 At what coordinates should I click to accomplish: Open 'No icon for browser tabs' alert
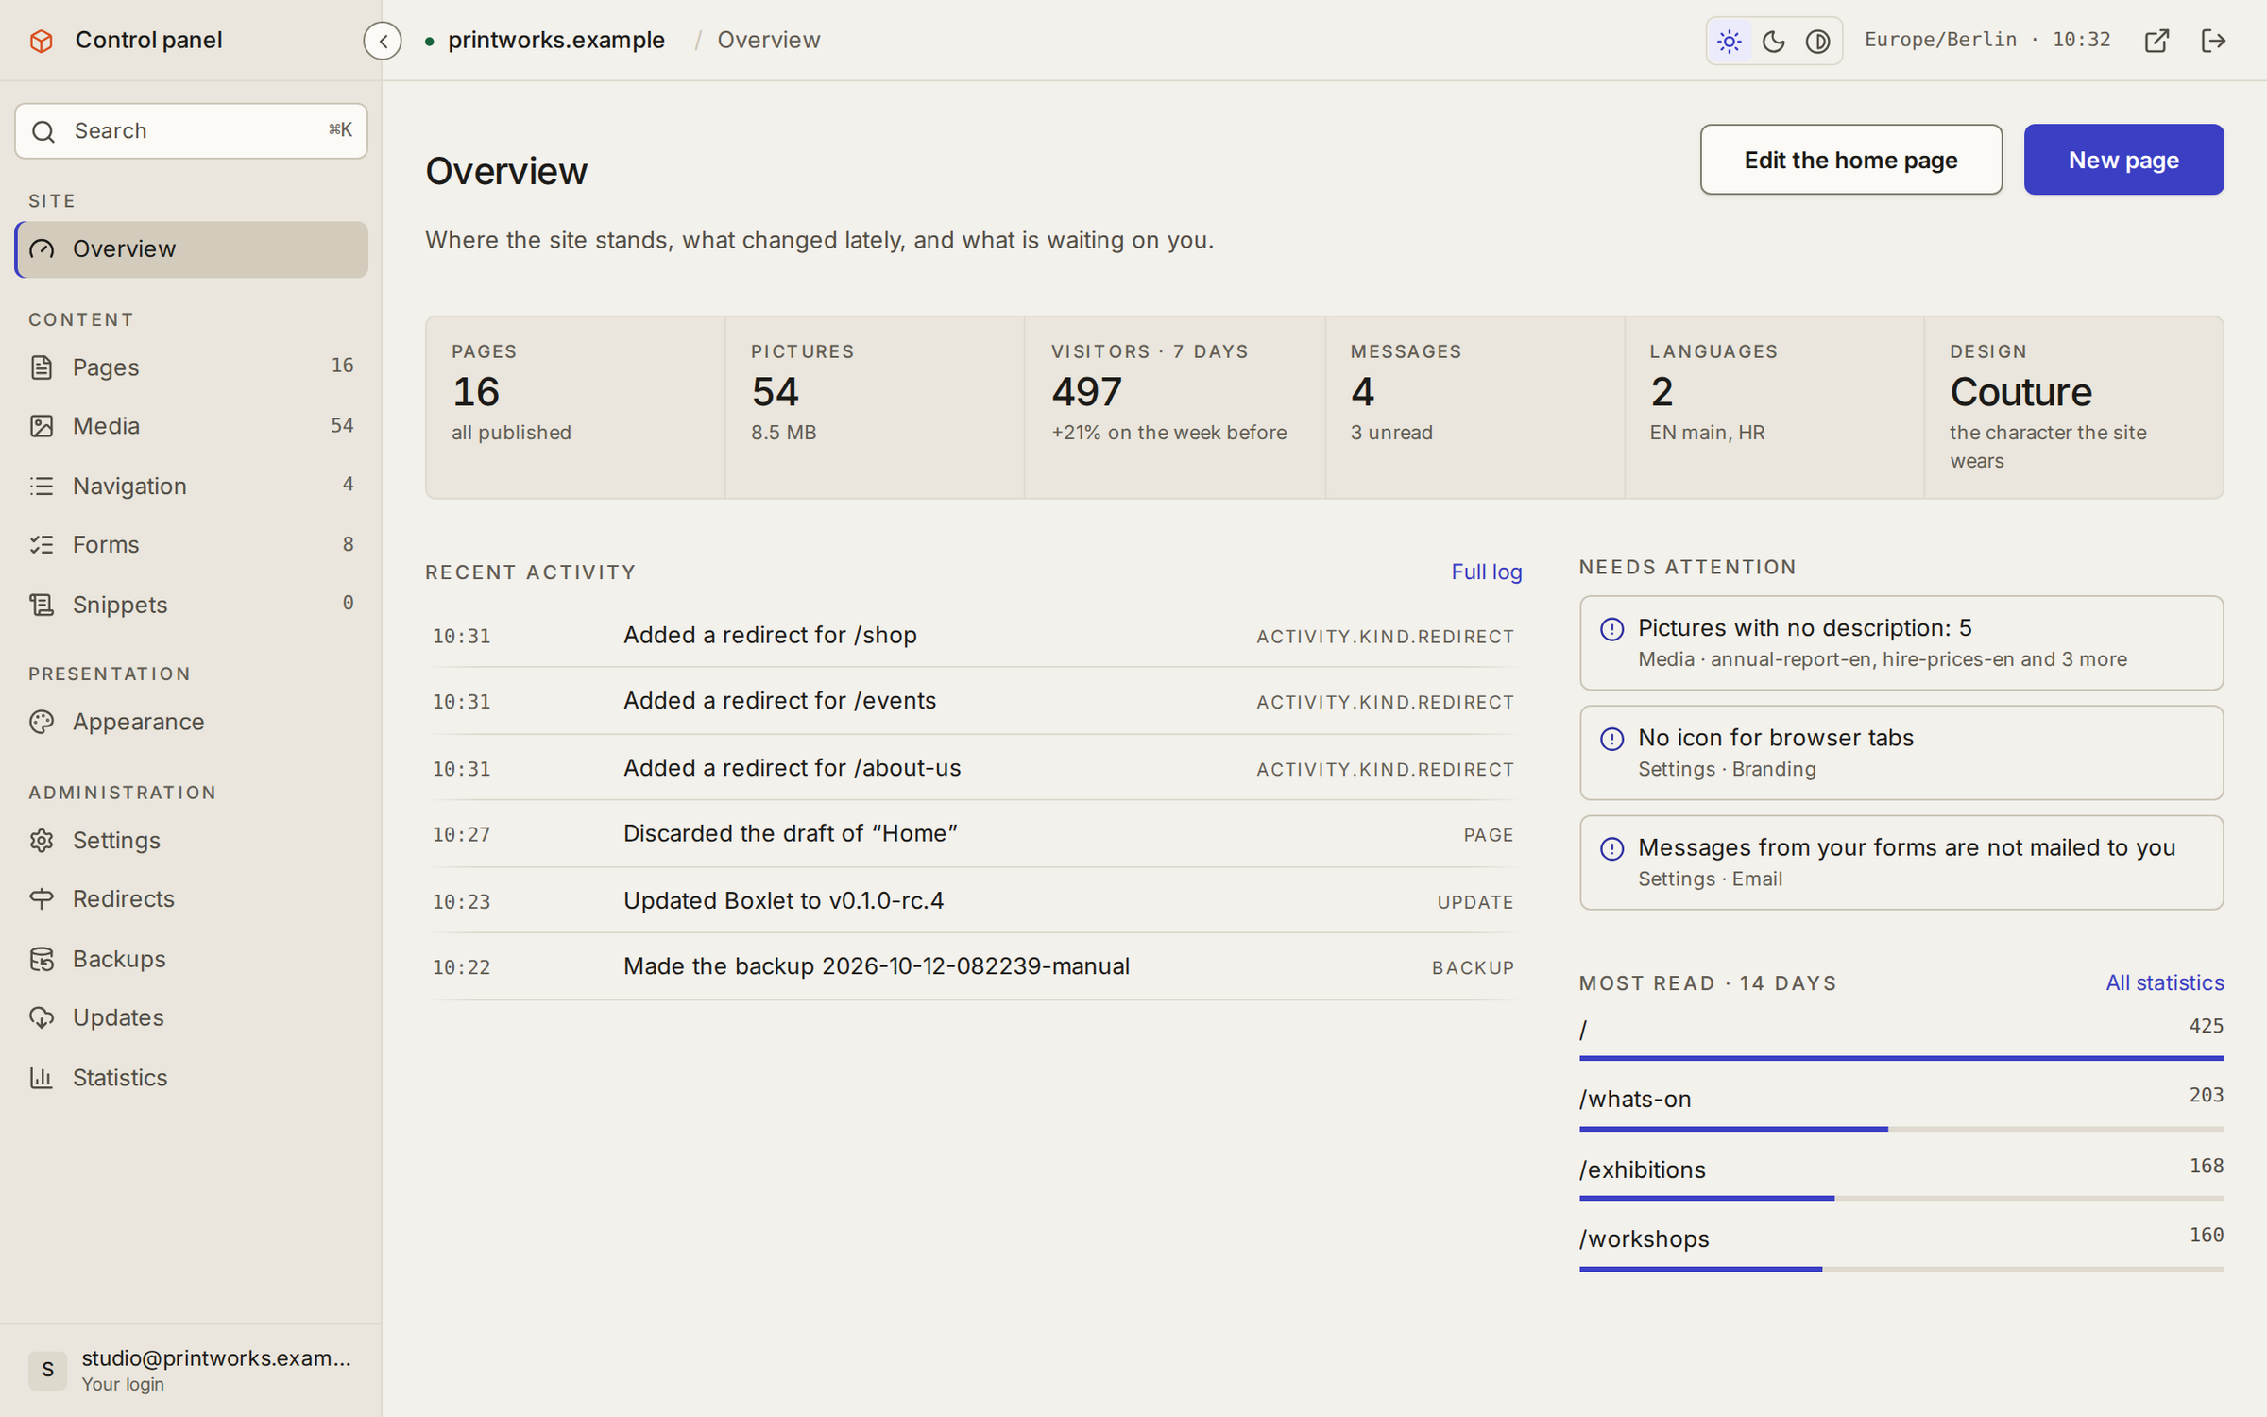[1901, 753]
